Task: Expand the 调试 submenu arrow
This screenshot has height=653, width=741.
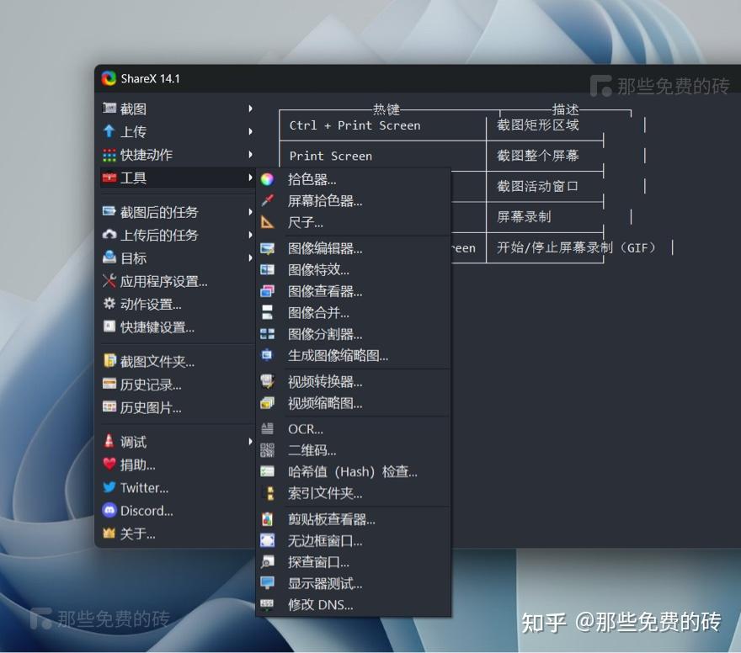Action: point(250,442)
